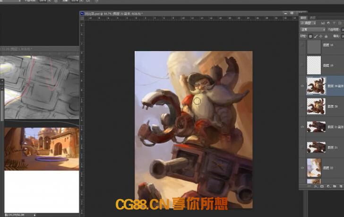
Task: Open blend mode 正常 dropdown
Action: coord(313,29)
